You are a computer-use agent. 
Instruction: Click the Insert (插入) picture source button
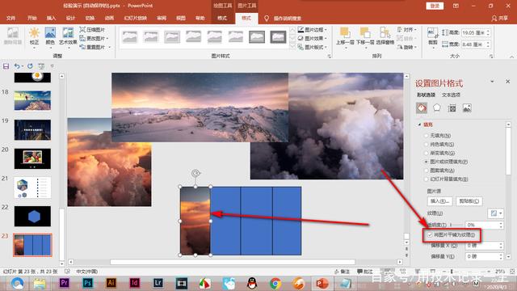(439, 201)
